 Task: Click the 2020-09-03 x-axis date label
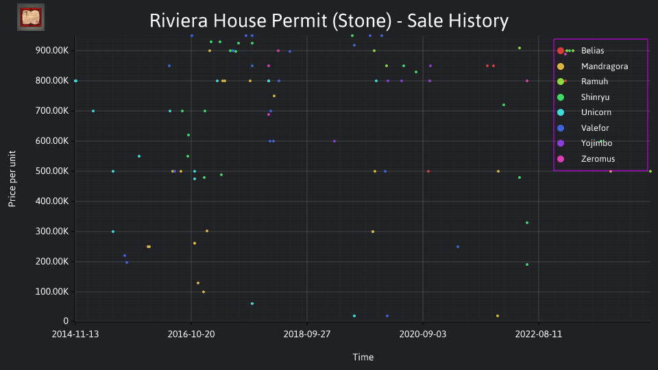(423, 334)
